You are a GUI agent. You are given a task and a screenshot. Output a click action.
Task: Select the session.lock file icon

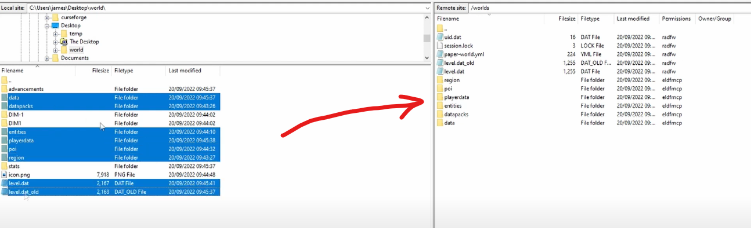pyautogui.click(x=440, y=46)
